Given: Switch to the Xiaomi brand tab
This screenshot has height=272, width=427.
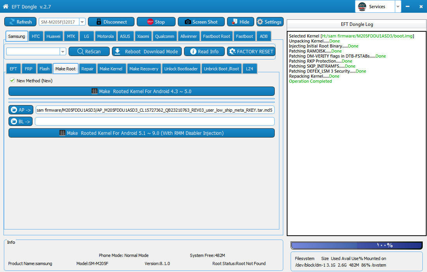Looking at the screenshot, I should coord(143,36).
